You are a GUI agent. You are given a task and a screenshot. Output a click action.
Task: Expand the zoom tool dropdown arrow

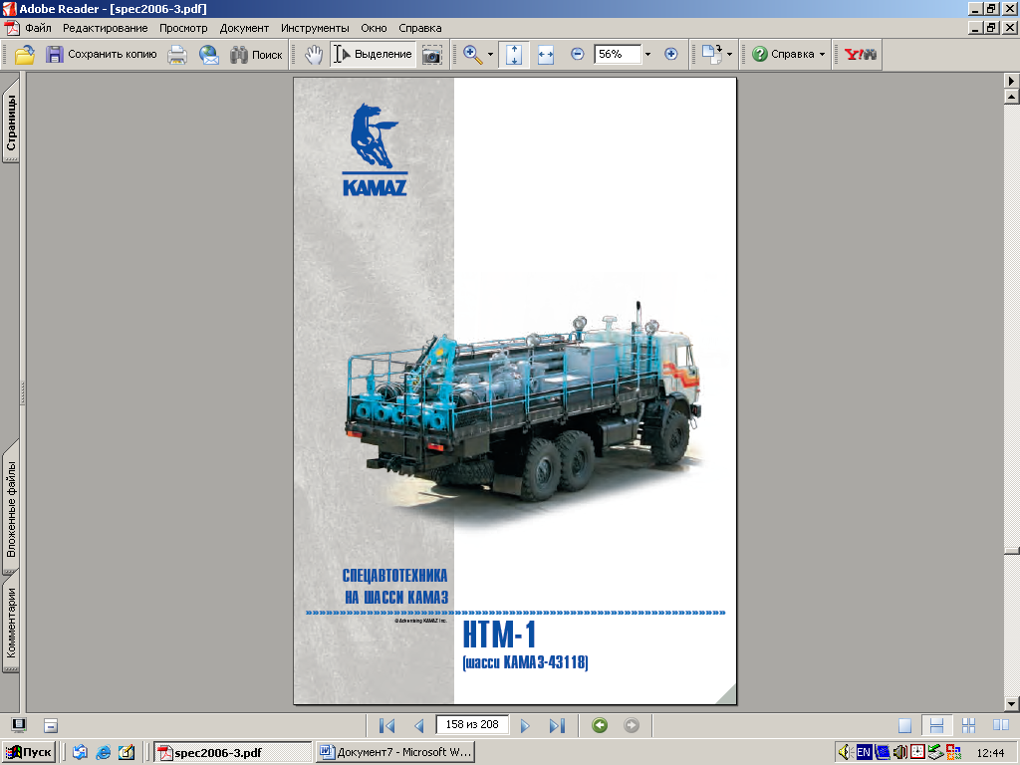tap(490, 55)
